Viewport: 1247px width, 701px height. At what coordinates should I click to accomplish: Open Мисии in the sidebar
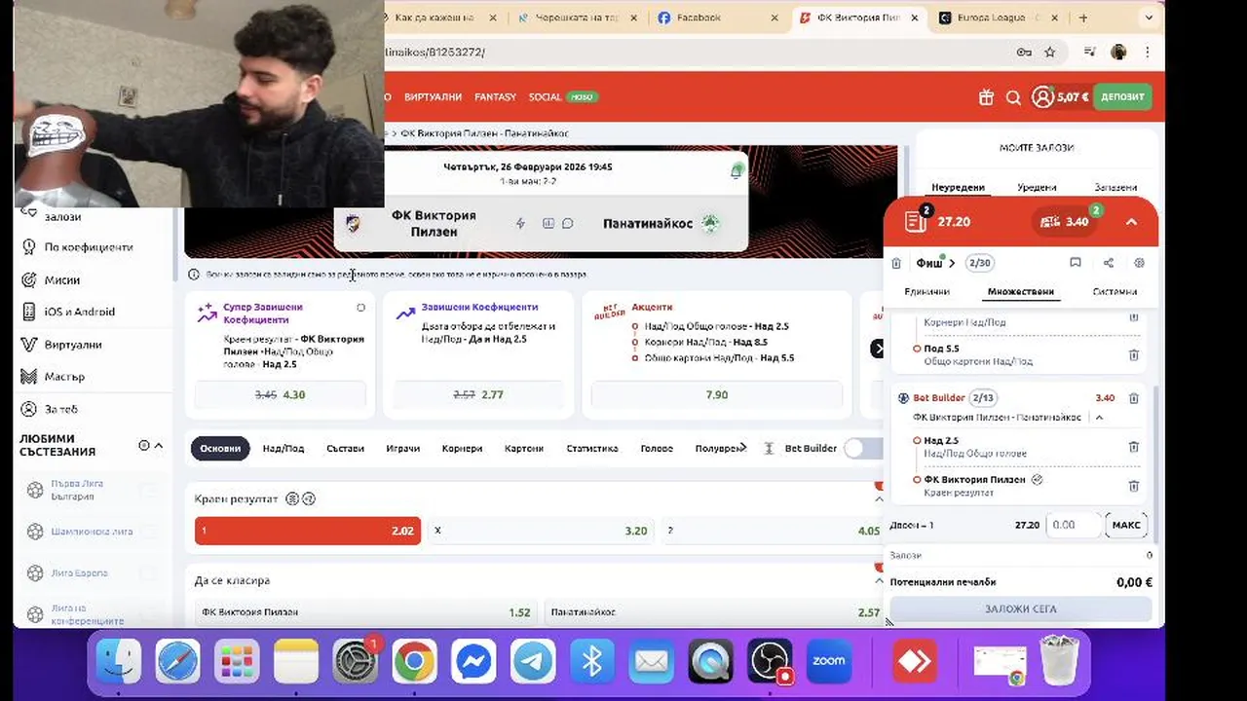[62, 279]
